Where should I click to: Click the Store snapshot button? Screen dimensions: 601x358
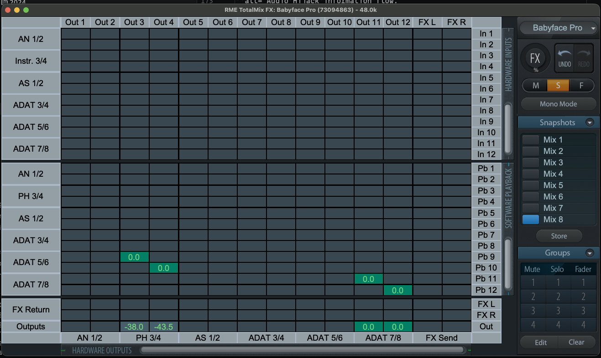pyautogui.click(x=559, y=236)
